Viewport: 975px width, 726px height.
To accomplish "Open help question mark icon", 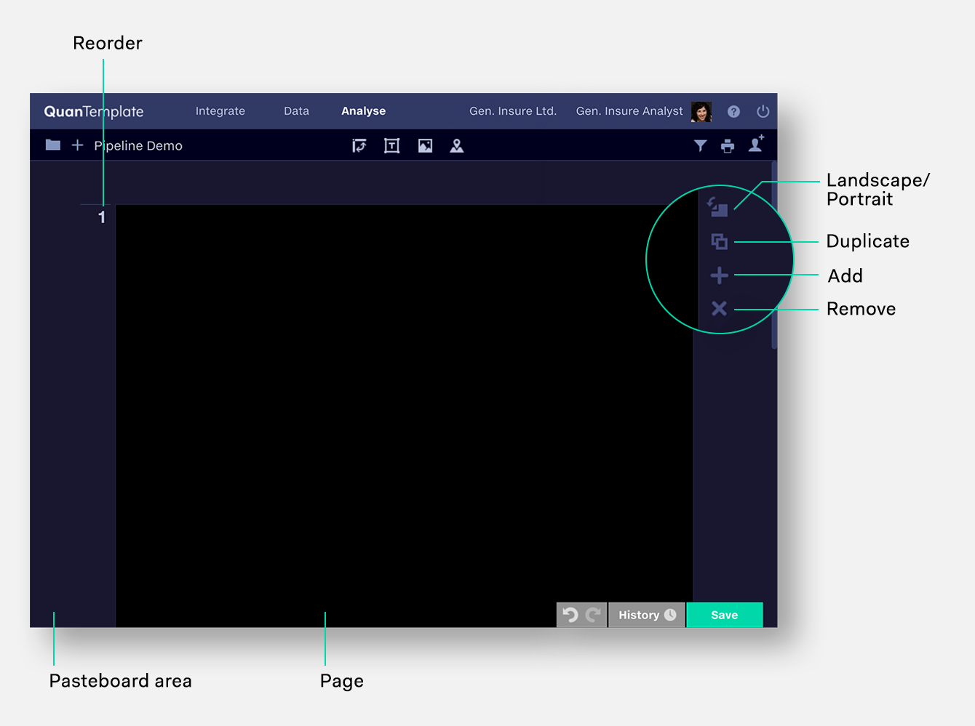I will (733, 111).
